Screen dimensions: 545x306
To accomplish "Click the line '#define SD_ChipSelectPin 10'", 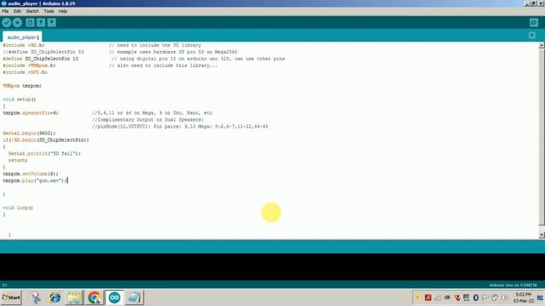I will pos(40,59).
